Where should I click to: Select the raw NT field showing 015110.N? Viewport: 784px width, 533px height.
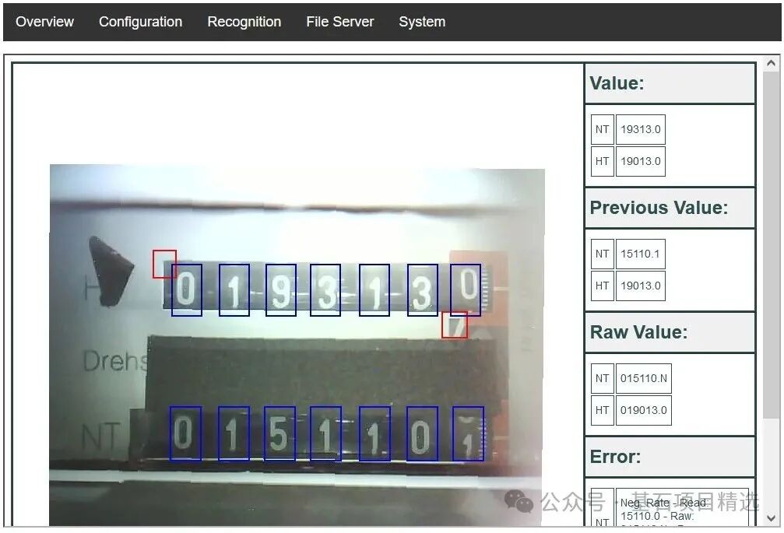click(644, 378)
